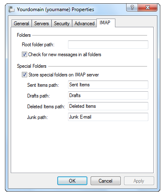Click the 'Drafts path:' label
This screenshot has width=164, height=195.
pos(38,96)
